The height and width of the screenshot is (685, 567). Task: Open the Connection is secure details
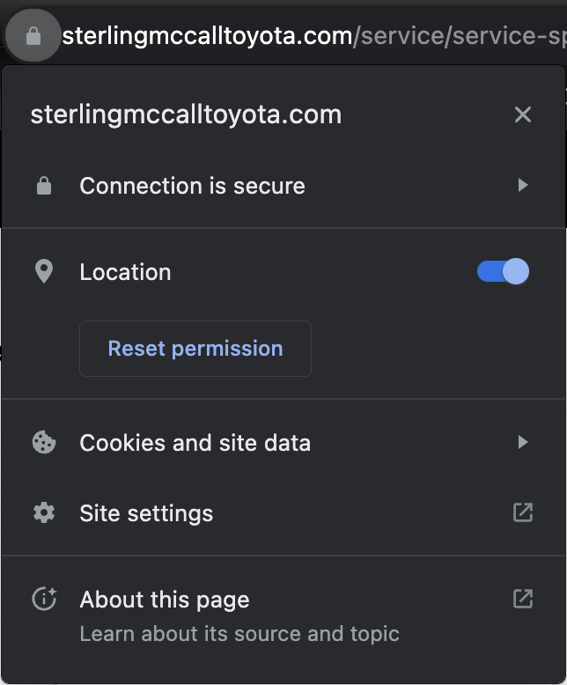[283, 186]
